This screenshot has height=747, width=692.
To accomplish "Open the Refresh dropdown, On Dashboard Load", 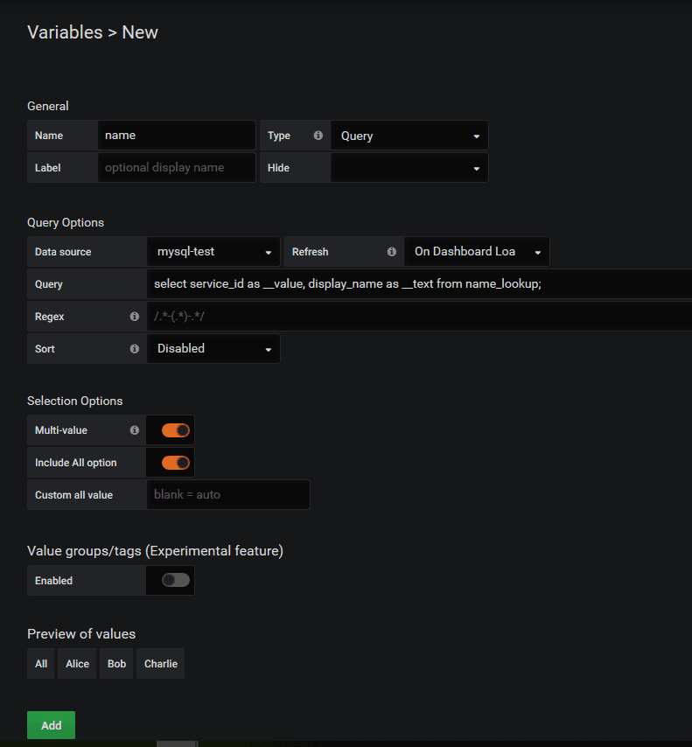I will coord(477,252).
